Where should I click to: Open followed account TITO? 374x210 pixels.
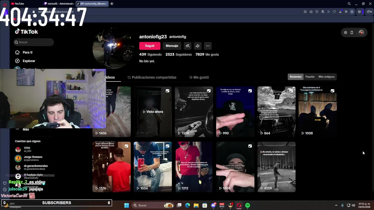(27, 149)
